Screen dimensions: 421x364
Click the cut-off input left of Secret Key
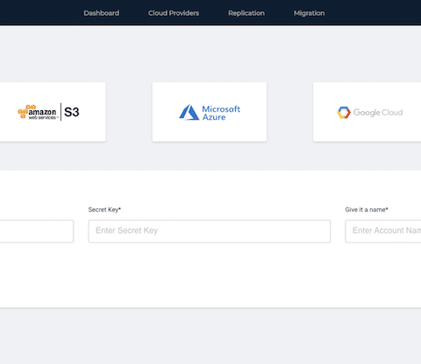pos(37,231)
